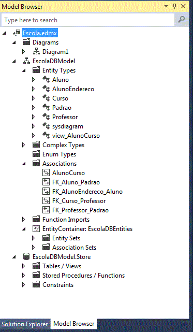Click the EntityContainer EscolaDBEntities icon
Viewport: 193px width, 332px height.
click(36, 229)
